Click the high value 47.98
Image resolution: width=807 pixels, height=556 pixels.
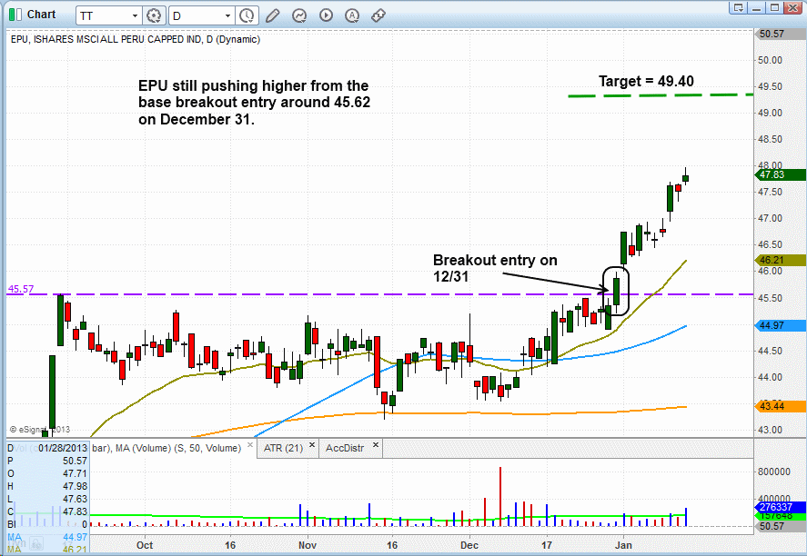pos(76,486)
